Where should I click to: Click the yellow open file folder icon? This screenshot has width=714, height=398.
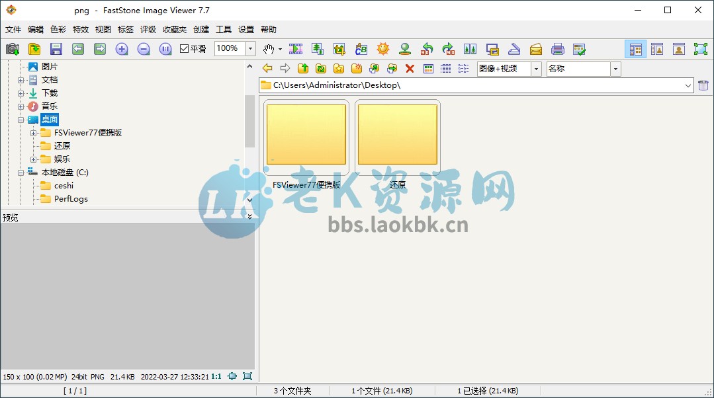(34, 49)
